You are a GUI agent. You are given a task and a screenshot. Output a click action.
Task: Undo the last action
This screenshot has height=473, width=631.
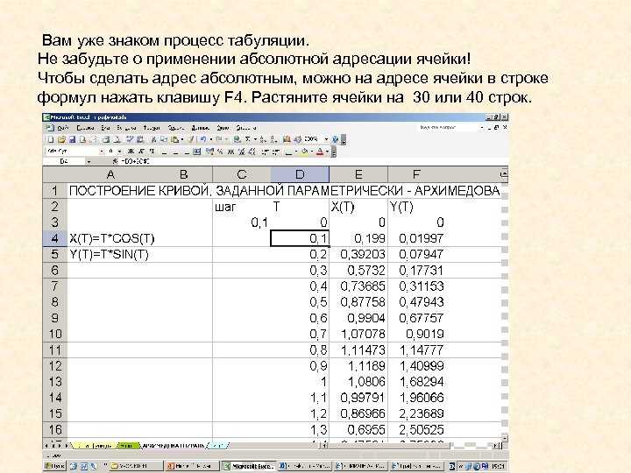pos(203,139)
